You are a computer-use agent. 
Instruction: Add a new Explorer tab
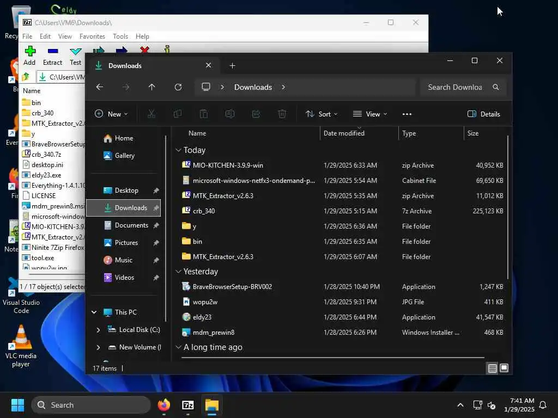point(232,66)
